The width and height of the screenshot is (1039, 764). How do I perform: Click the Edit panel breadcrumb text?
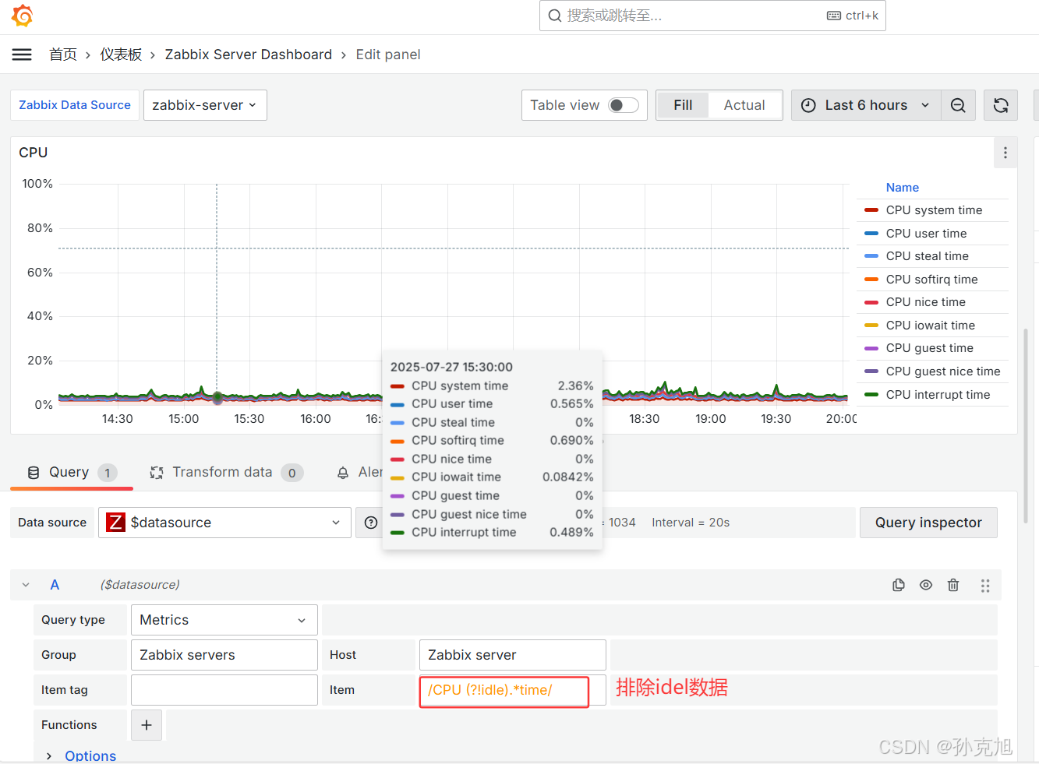pyautogui.click(x=388, y=55)
